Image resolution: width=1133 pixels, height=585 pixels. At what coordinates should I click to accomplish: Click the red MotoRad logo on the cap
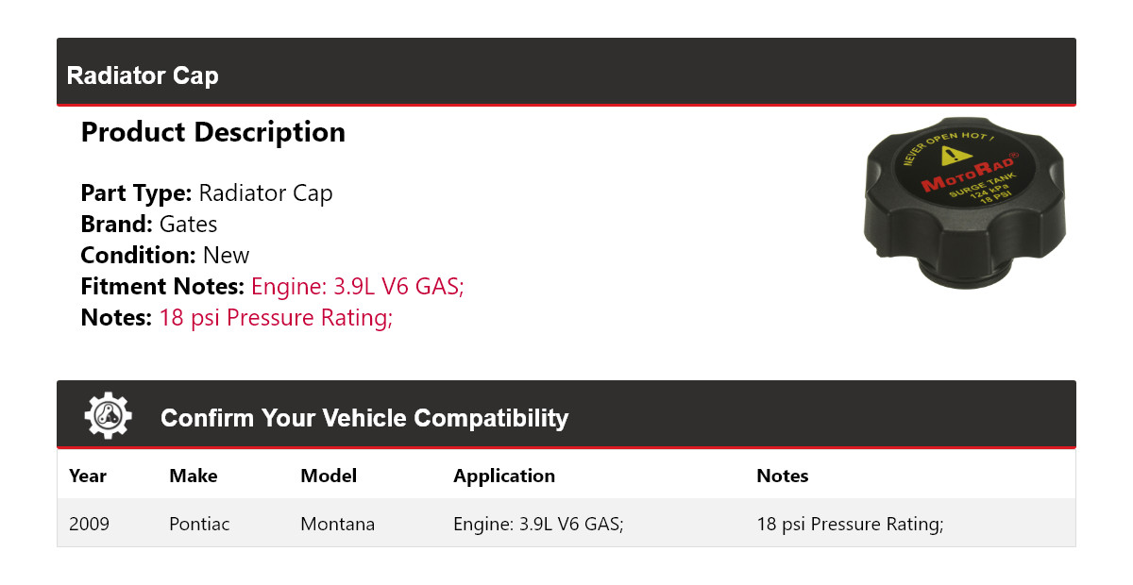(968, 175)
